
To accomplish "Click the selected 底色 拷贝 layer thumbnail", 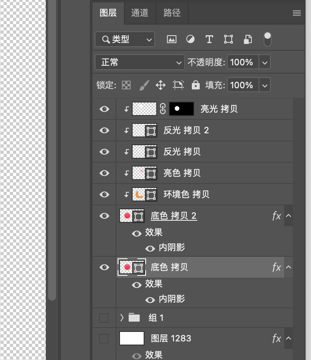I will 132,267.
